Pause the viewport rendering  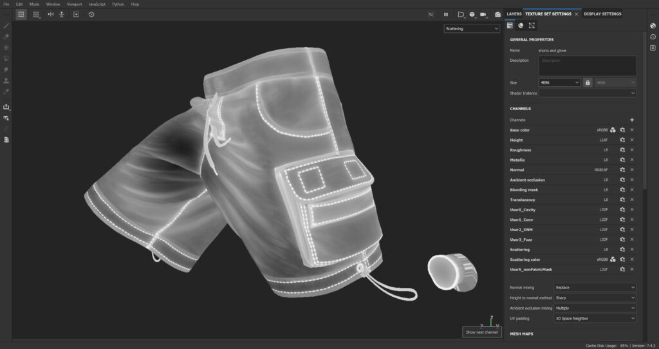pos(445,14)
